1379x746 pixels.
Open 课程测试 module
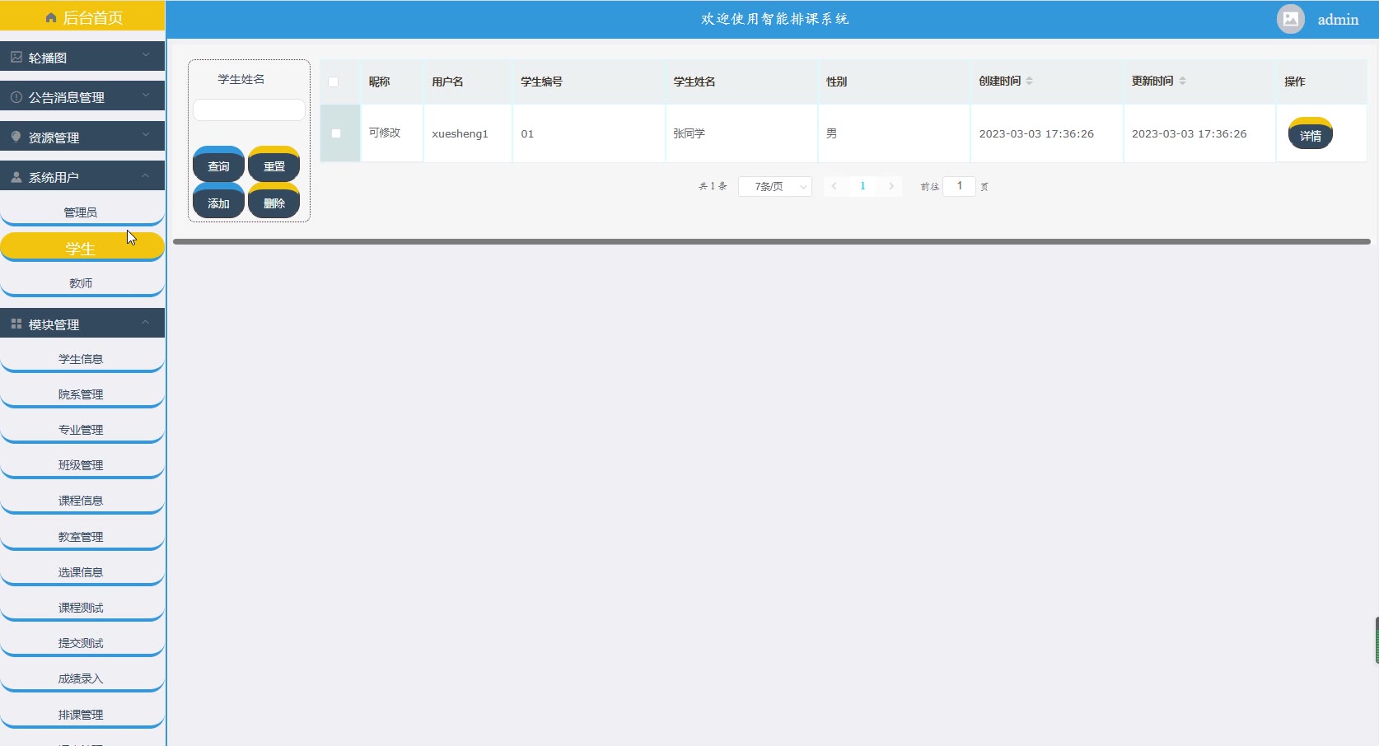pyautogui.click(x=82, y=608)
